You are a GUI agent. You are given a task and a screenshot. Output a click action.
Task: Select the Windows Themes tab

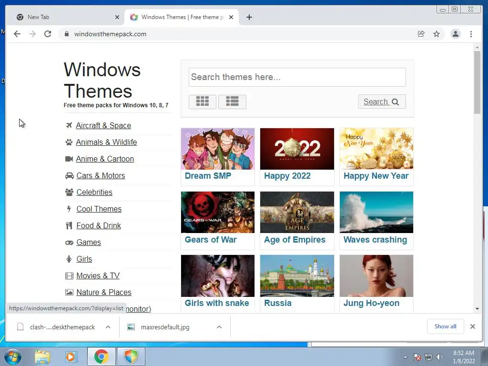click(182, 17)
